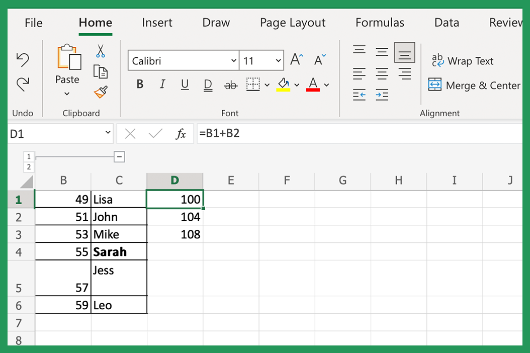Increase font size with larger A

click(x=297, y=60)
